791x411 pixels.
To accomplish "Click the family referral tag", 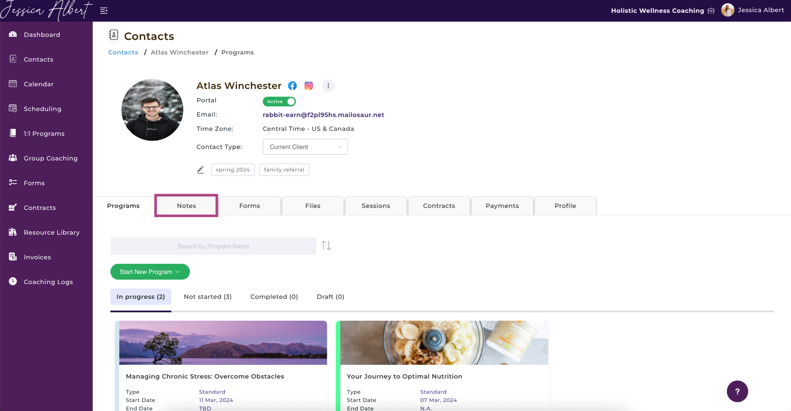I will coord(284,170).
